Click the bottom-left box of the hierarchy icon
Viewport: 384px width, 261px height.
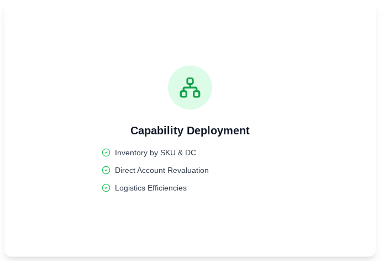(183, 94)
